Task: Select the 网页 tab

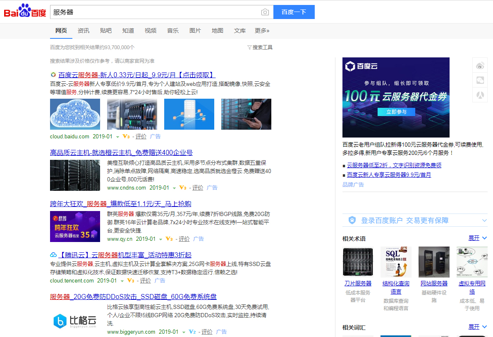Action: click(x=61, y=31)
